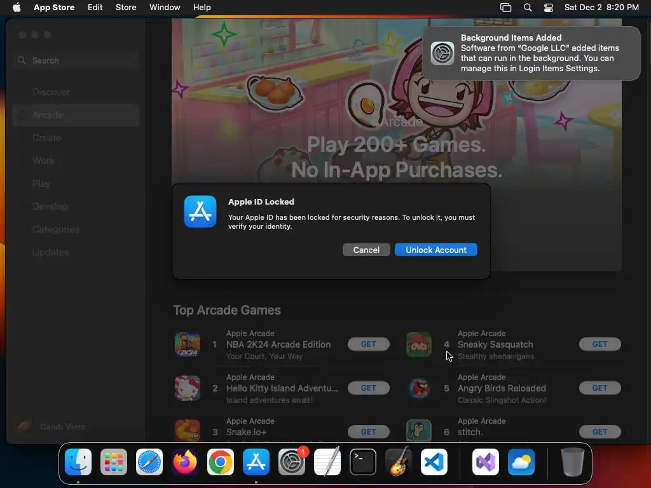651x488 pixels.
Task: Open the cloud weather app in dock
Action: (521, 462)
